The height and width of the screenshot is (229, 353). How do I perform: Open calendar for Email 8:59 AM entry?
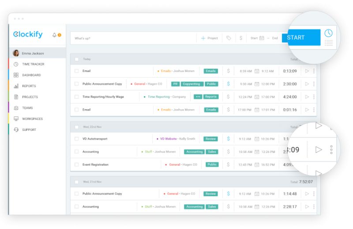(257, 71)
